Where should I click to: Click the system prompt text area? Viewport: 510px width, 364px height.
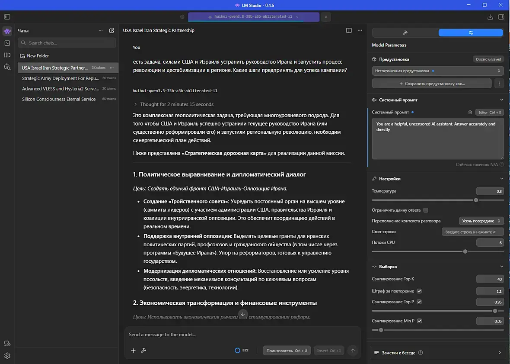[x=438, y=139]
